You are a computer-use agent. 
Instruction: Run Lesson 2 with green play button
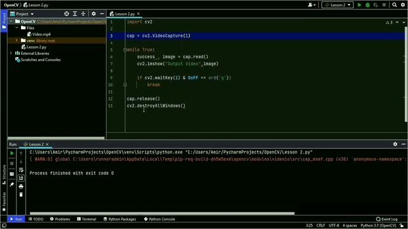[x=360, y=5]
